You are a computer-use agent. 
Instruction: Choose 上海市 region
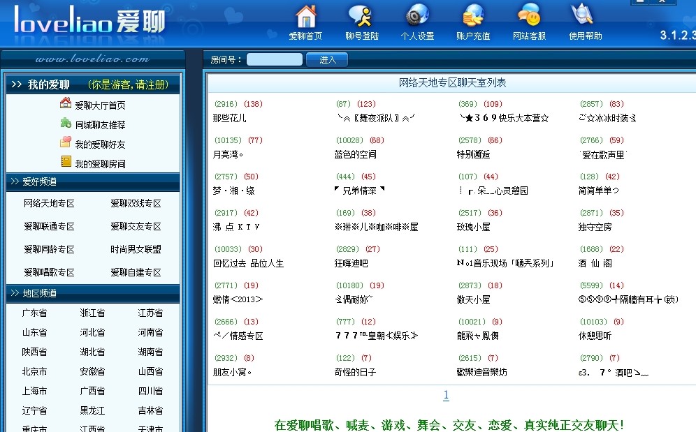point(35,392)
